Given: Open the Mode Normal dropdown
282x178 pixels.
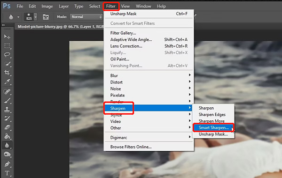Looking at the screenshot, I should click(86, 17).
